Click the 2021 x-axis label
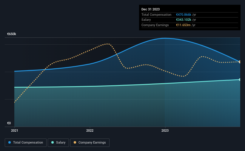Screen dimensions: 245x151 coord(15,130)
